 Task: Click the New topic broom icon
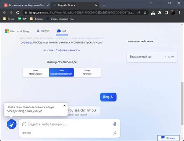click(x=12, y=124)
